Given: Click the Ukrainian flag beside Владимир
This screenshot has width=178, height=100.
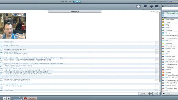Looking at the screenshot, I should click(163, 43).
